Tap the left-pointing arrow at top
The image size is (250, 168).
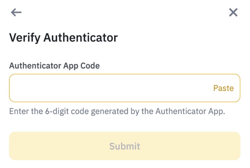tap(16, 13)
